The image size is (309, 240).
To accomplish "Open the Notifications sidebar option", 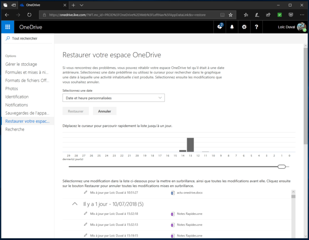I will coord(17,105).
